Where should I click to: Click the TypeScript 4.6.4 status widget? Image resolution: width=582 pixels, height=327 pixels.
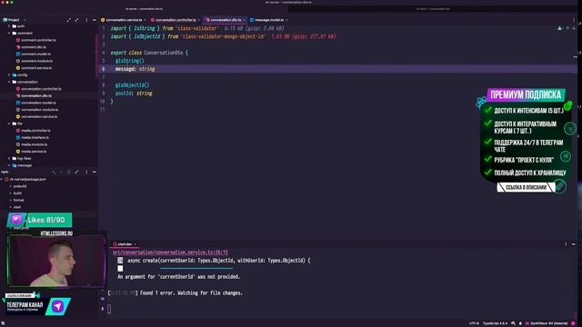pyautogui.click(x=495, y=323)
